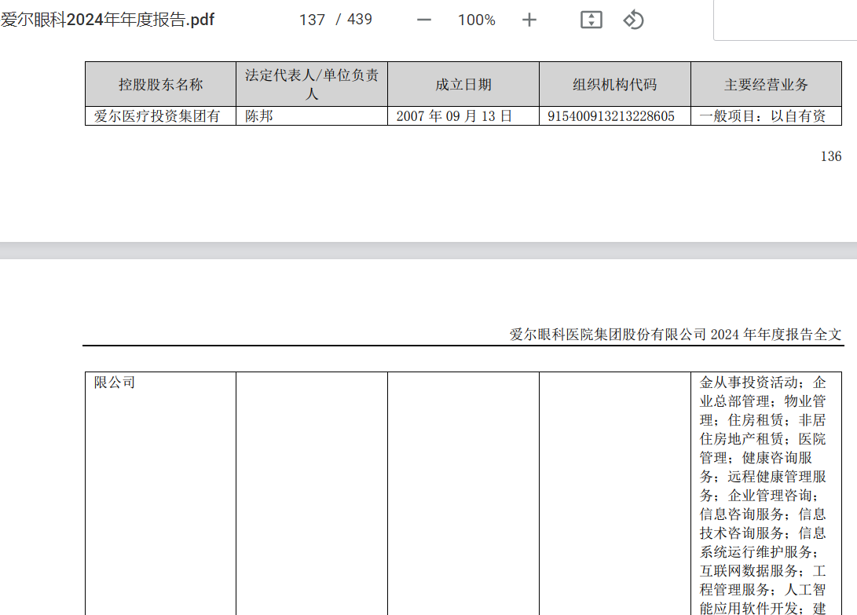Select the cell containing 陈邦
Viewport: 857px width, 615px height.
(x=258, y=115)
